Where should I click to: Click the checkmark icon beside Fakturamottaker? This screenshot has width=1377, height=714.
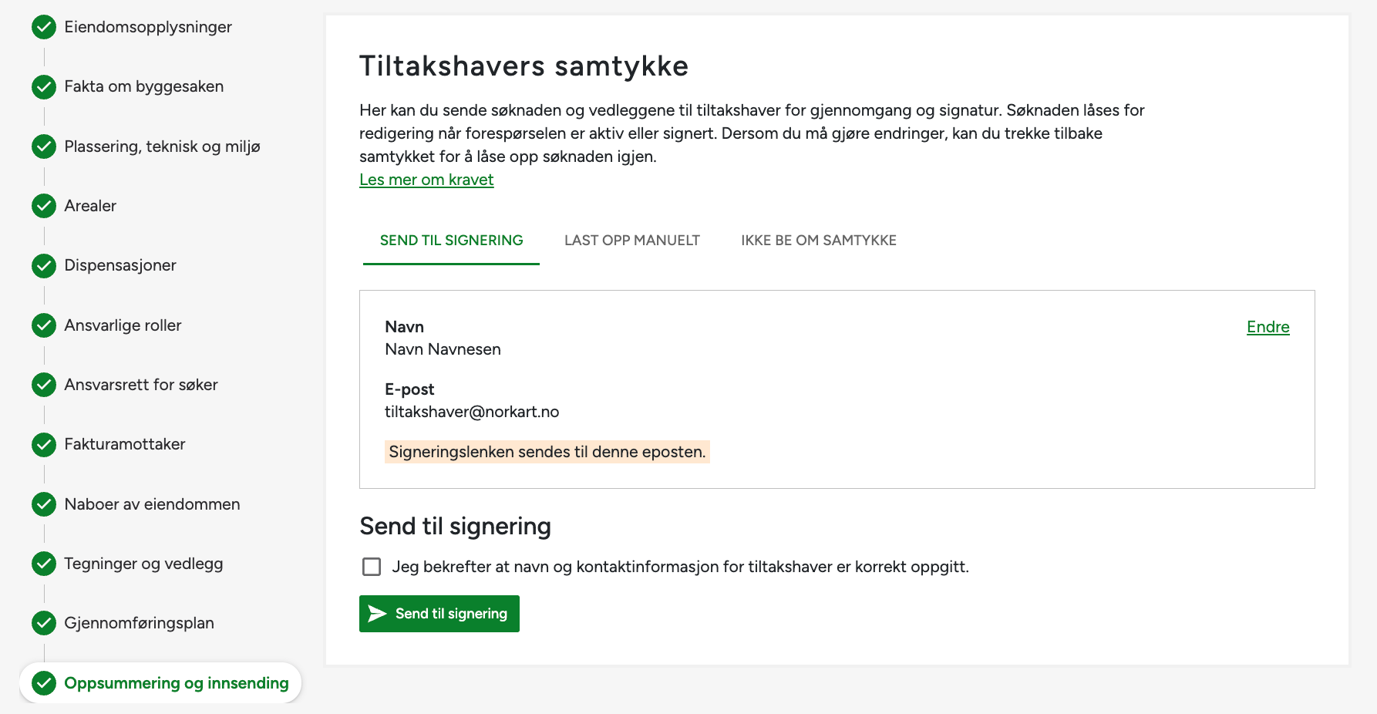point(44,445)
